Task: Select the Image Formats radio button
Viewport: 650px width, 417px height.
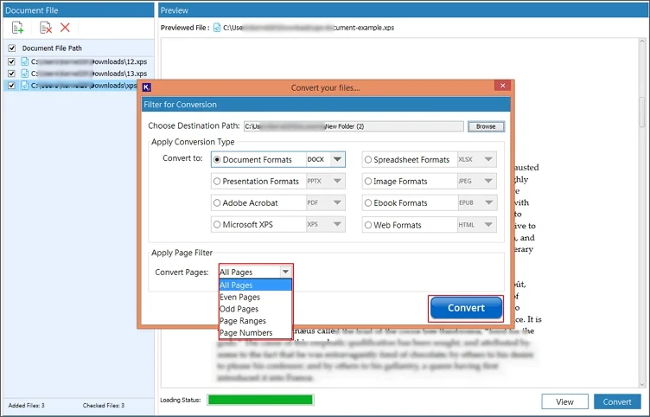Action: tap(367, 182)
